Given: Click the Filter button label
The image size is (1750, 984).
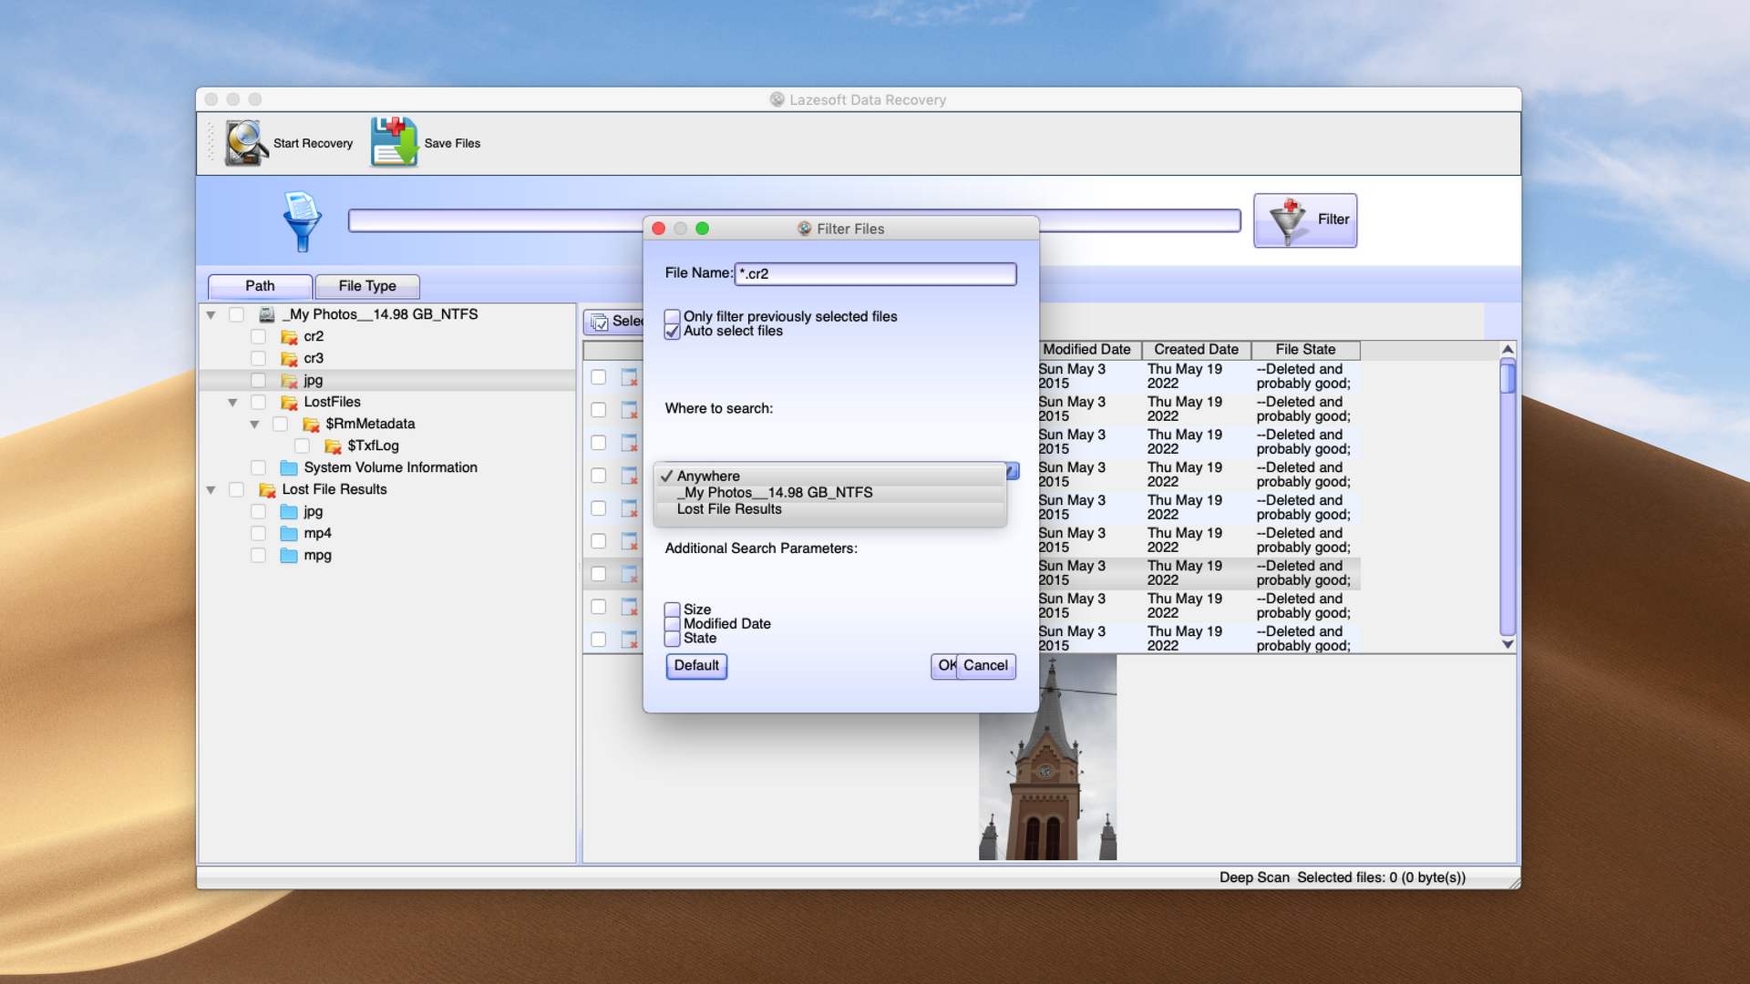Looking at the screenshot, I should click(1333, 220).
